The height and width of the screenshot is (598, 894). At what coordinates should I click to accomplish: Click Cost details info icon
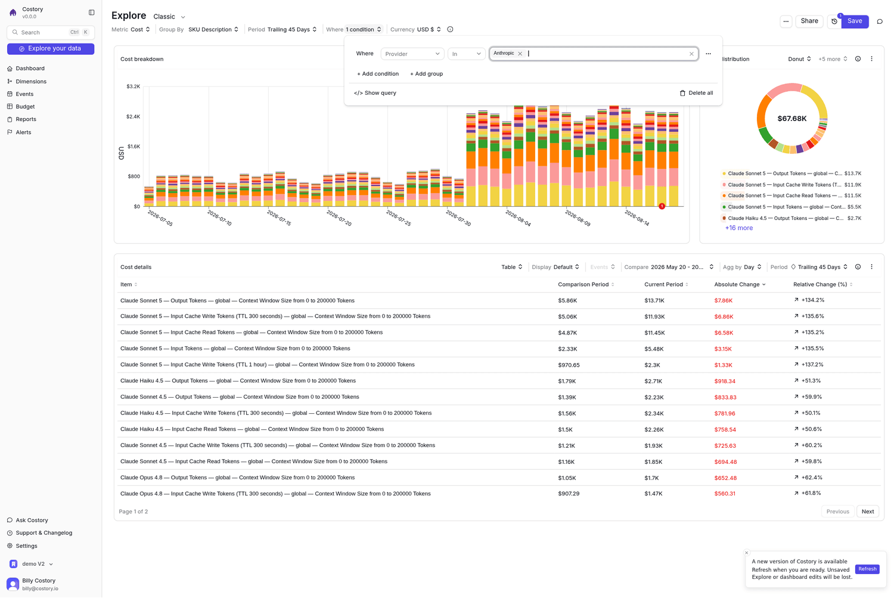[858, 267]
